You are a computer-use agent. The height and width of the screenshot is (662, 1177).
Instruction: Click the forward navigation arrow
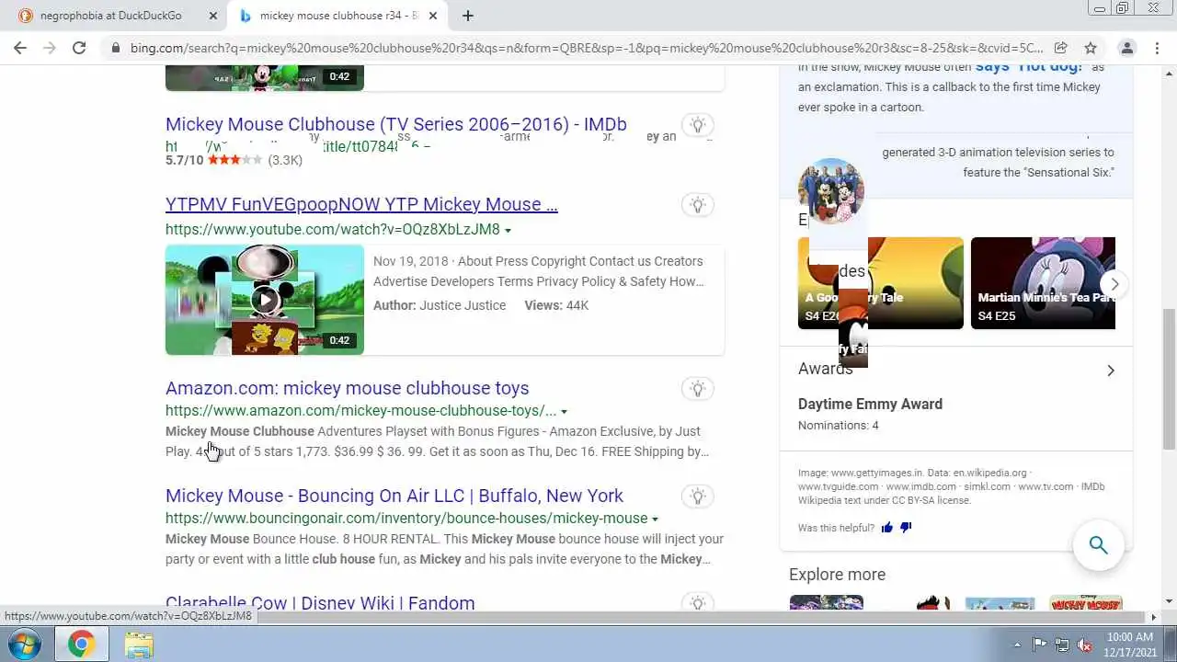pyautogui.click(x=50, y=48)
